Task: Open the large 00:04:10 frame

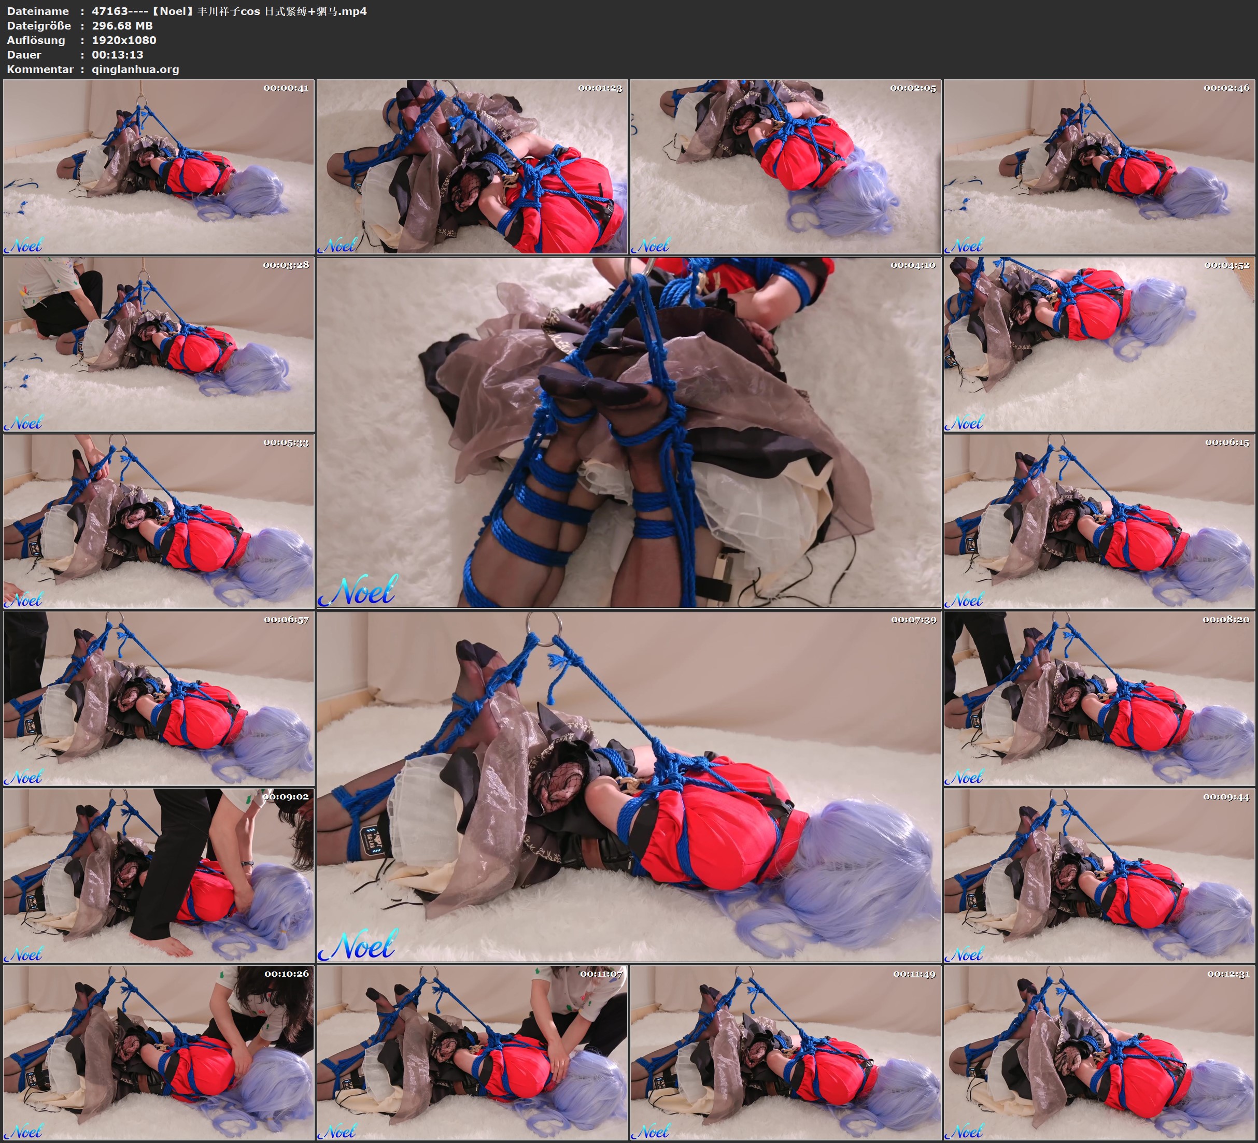Action: coord(628,432)
